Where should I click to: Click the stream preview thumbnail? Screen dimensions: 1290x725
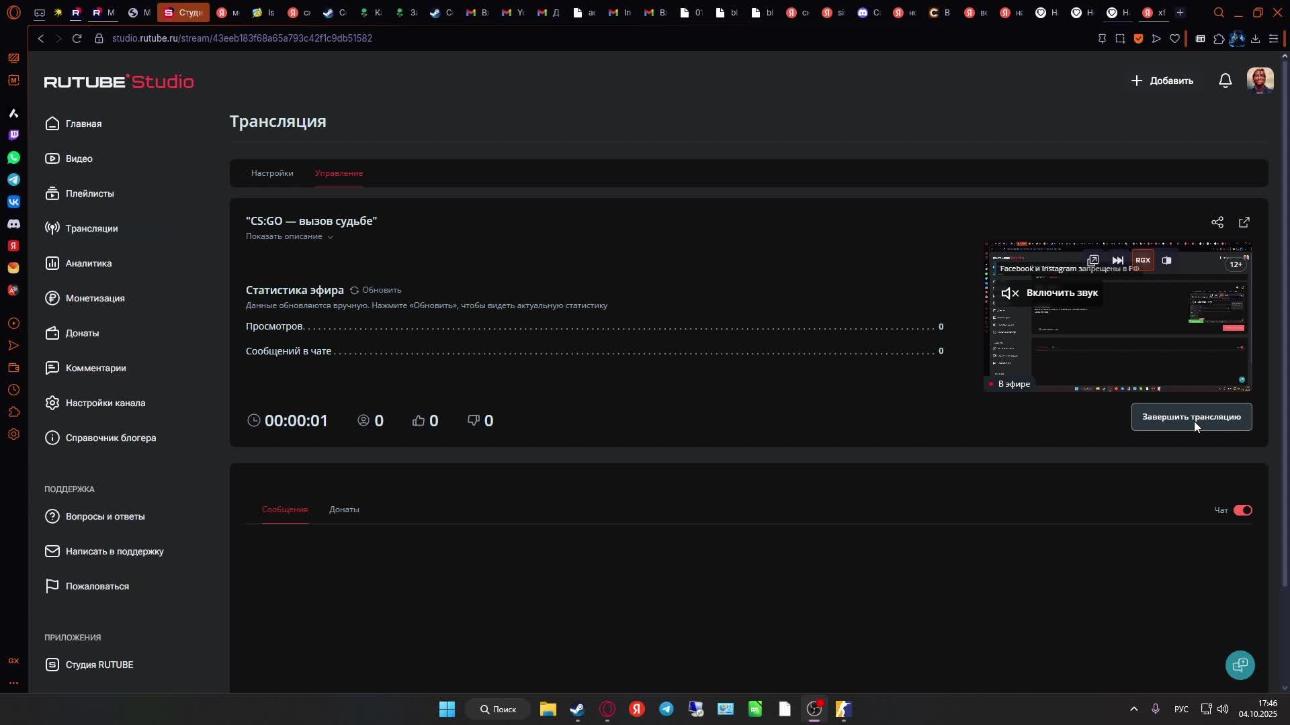[x=1118, y=317]
